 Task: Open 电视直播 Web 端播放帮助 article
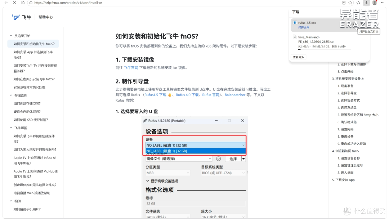pos(32,193)
